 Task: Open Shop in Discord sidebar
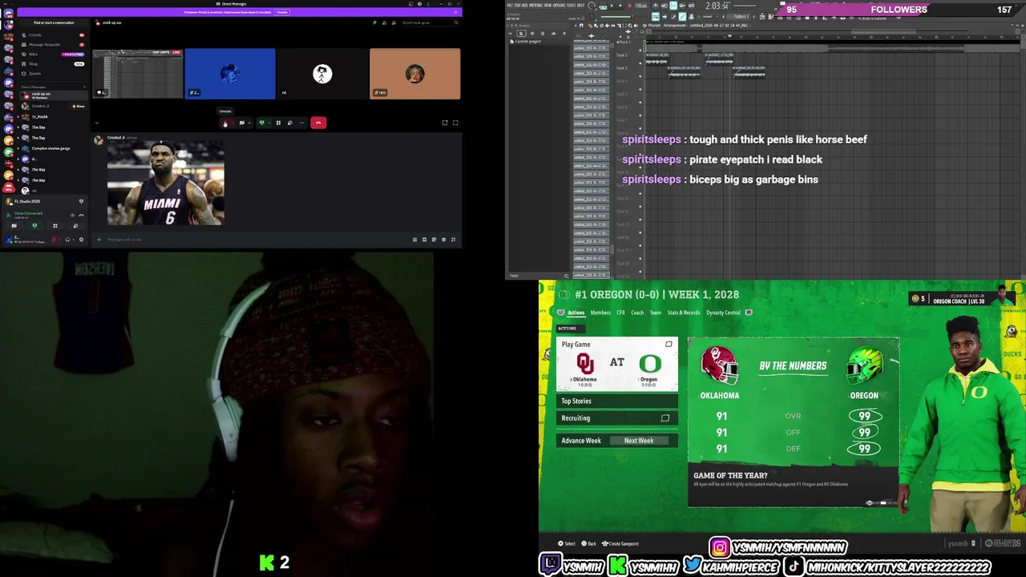[x=52, y=63]
